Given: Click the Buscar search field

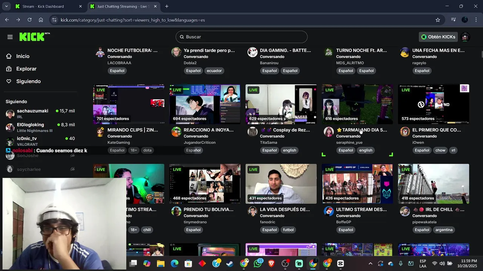Looking at the screenshot, I should pyautogui.click(x=241, y=37).
